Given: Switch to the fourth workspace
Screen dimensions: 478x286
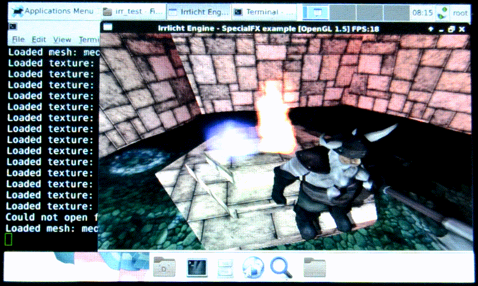Looking at the screenshot, I should tap(396, 13).
